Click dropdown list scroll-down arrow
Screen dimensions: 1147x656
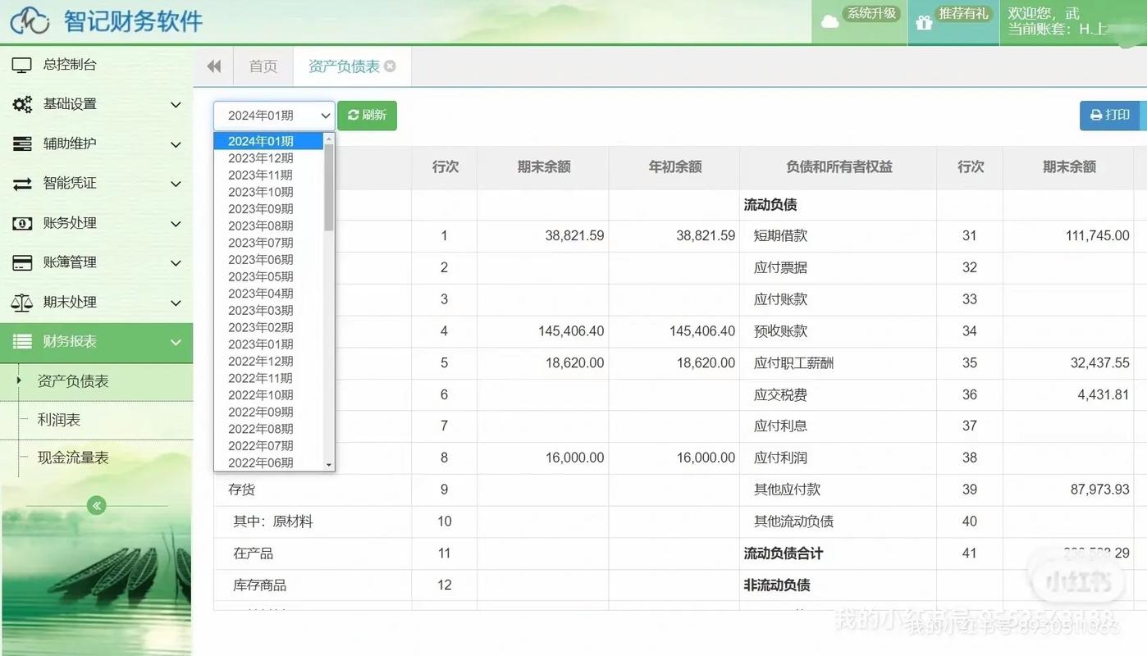[329, 465]
